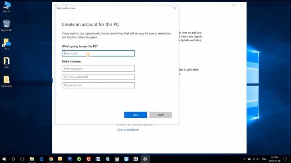Open the UTIL folder on desktop
291x163 pixels.
click(7, 63)
